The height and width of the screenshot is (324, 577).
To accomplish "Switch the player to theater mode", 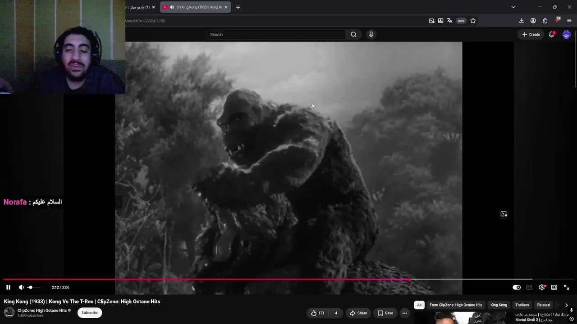I will (554, 287).
